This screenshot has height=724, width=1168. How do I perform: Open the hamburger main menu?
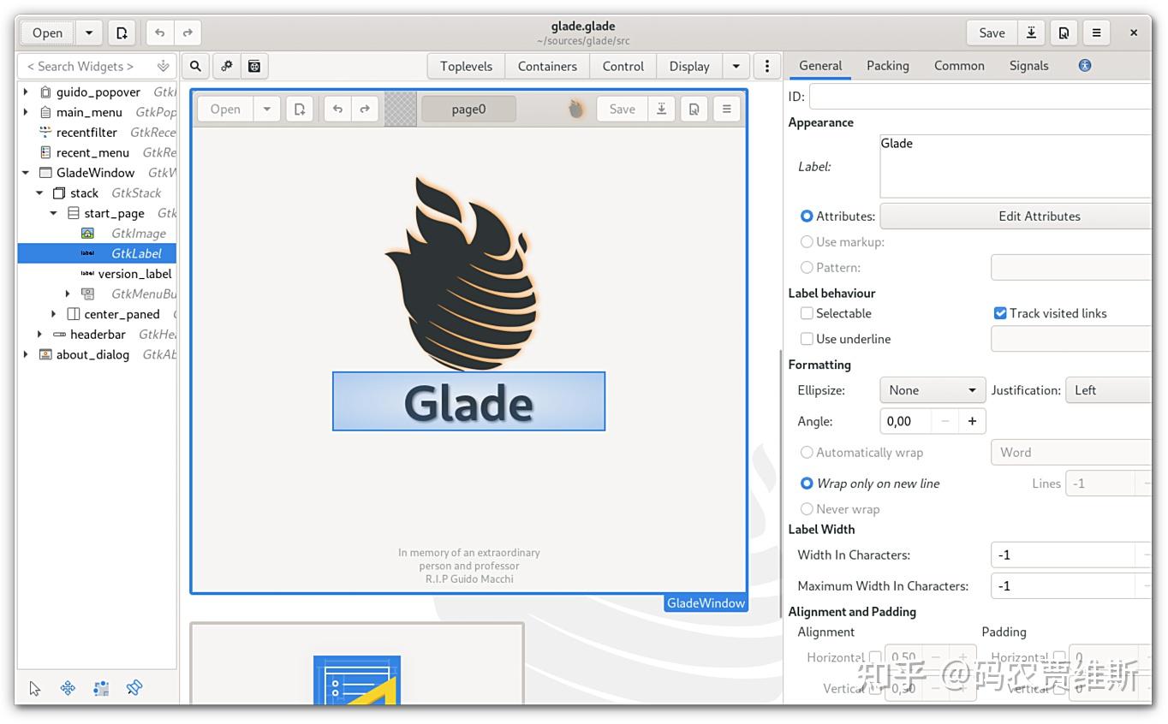1096,33
